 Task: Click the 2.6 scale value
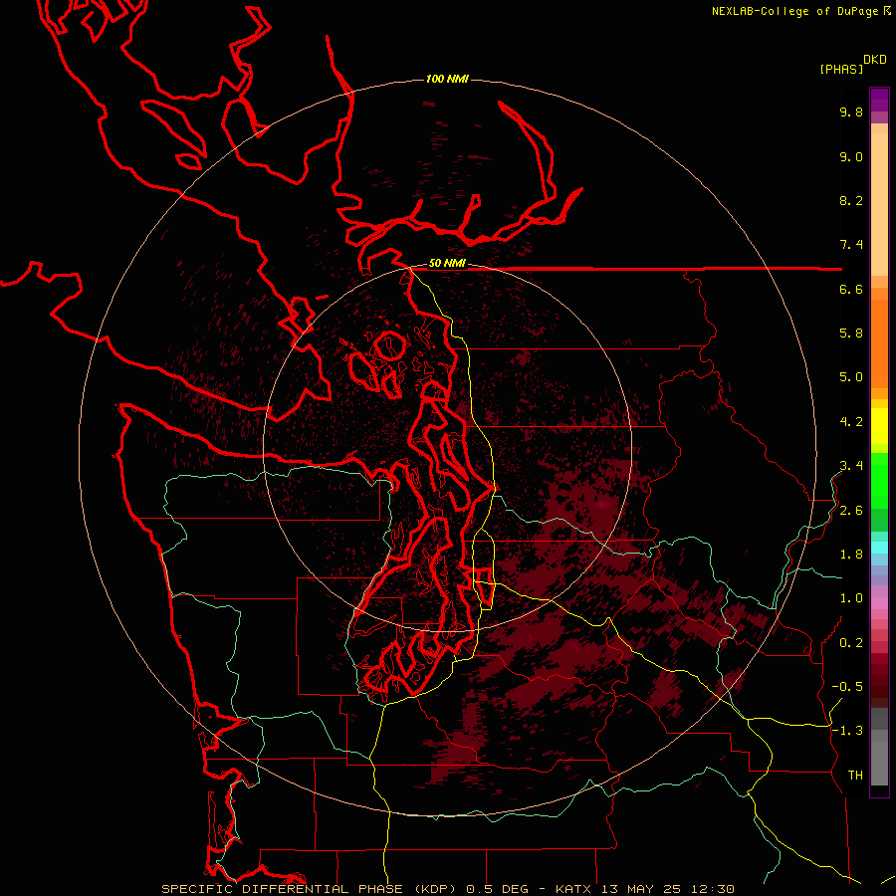point(851,511)
